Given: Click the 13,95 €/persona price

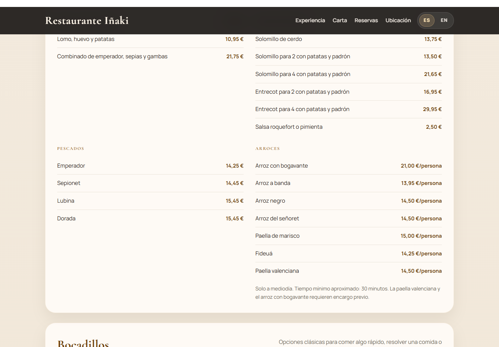Looking at the screenshot, I should (421, 183).
